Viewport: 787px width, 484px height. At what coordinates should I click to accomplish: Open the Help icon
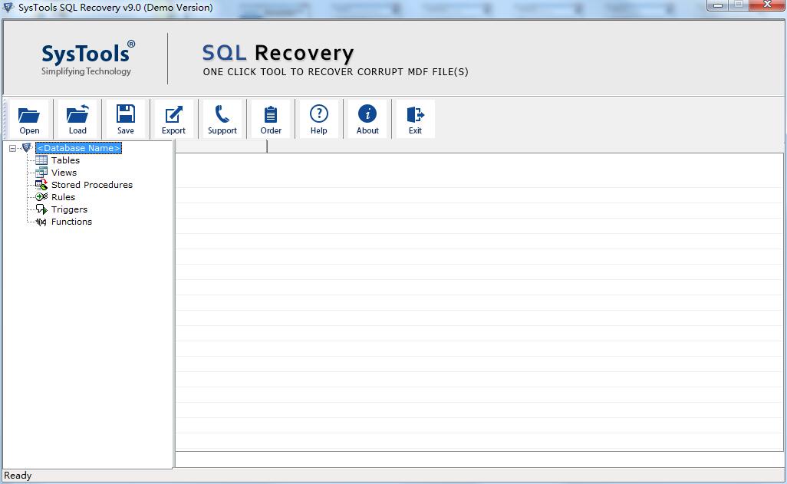click(x=319, y=114)
